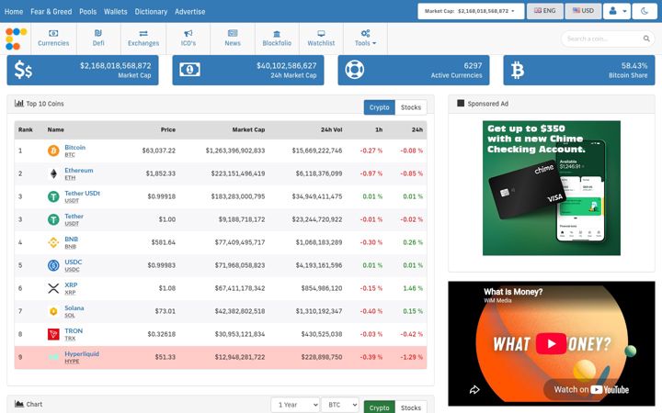The width and height of the screenshot is (662, 413).
Task: Sort by 24h Vol column header
Action: pyautogui.click(x=331, y=129)
